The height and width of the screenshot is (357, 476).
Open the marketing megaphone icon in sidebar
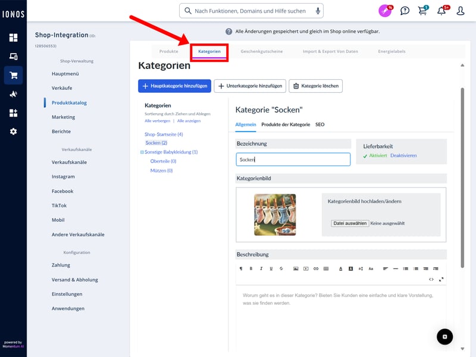(13, 94)
